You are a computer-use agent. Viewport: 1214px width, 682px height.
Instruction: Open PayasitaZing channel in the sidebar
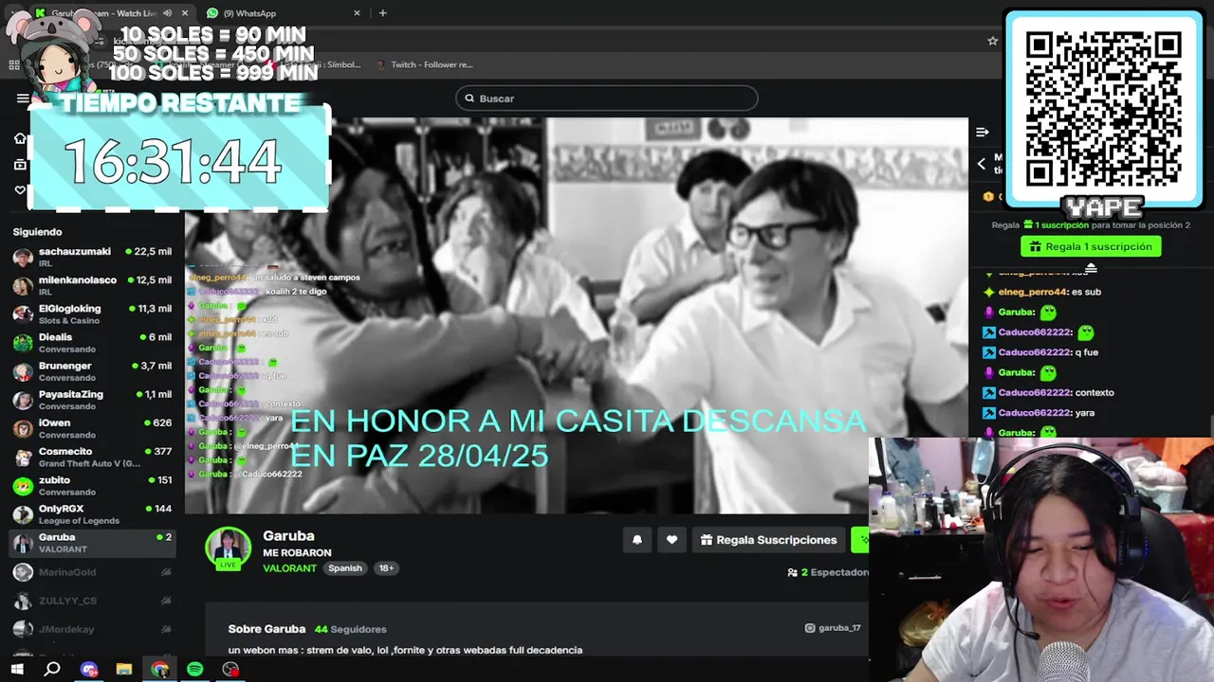pyautogui.click(x=92, y=400)
